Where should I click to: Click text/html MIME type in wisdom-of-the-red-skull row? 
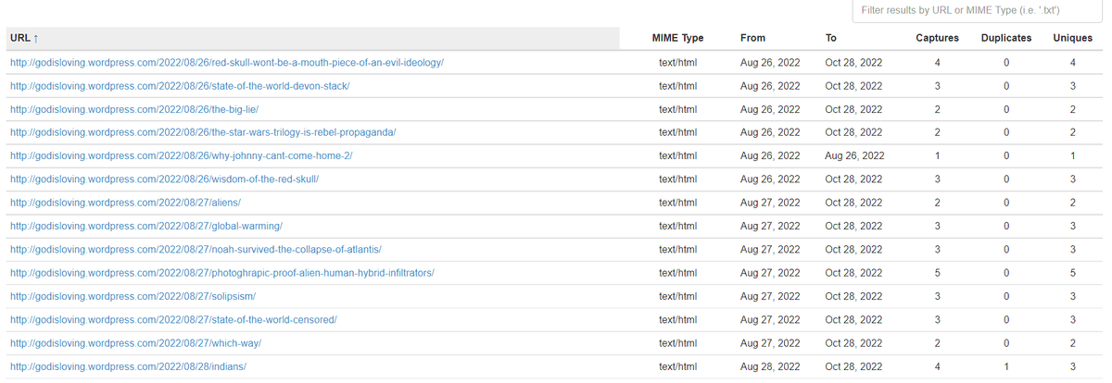(x=678, y=179)
